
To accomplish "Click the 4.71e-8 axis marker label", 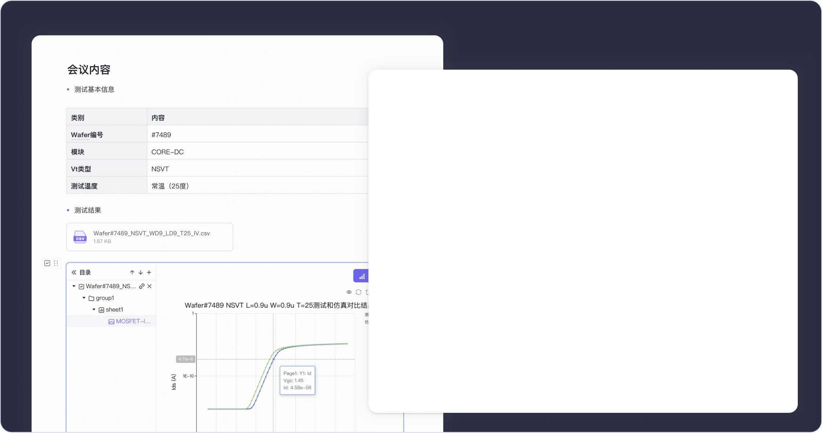I will 186,359.
